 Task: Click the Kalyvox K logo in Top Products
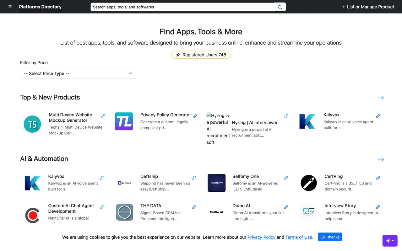click(x=307, y=121)
